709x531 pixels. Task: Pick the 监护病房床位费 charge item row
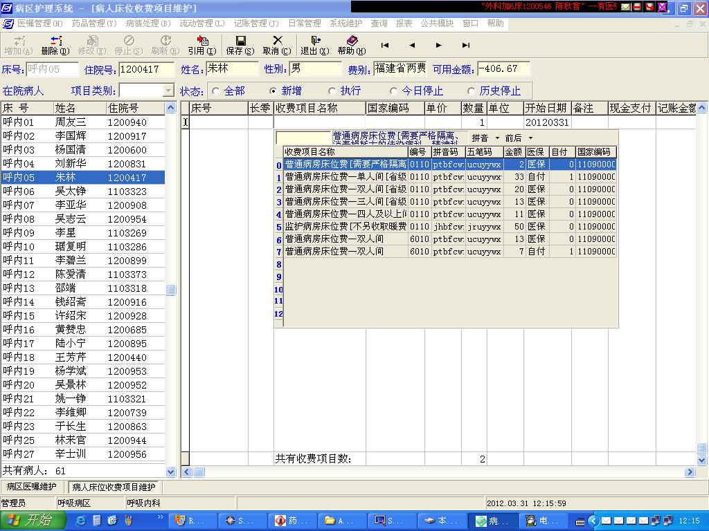click(x=345, y=227)
